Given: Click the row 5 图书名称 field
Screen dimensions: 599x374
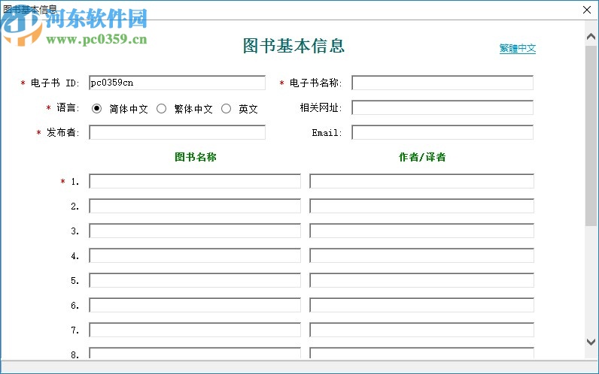Looking at the screenshot, I should tap(195, 280).
